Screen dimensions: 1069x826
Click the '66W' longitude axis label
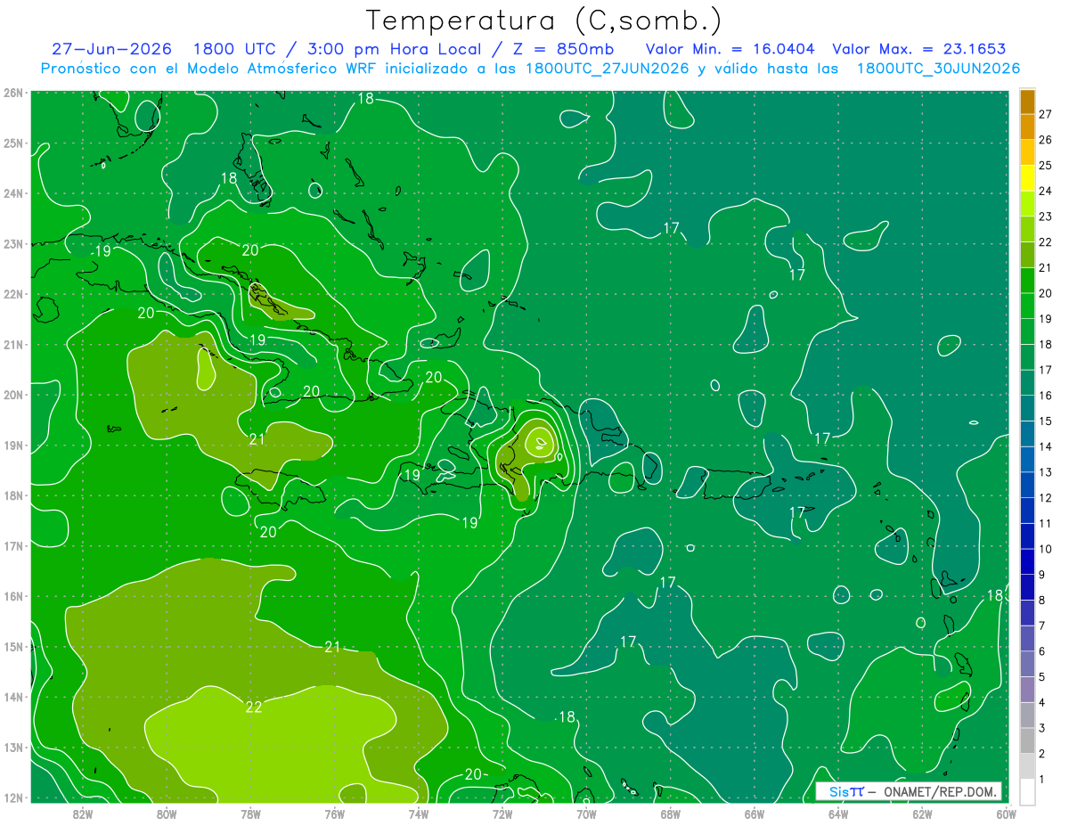tap(754, 814)
